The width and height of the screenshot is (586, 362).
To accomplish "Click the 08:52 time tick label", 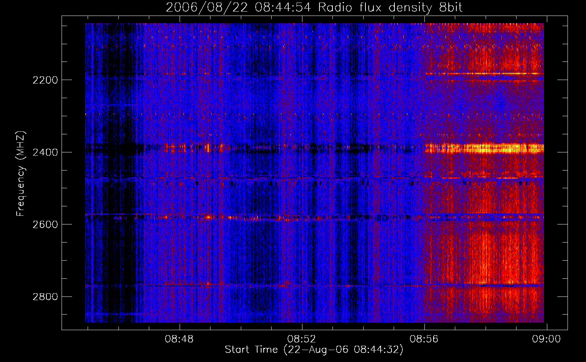I will coord(301,339).
